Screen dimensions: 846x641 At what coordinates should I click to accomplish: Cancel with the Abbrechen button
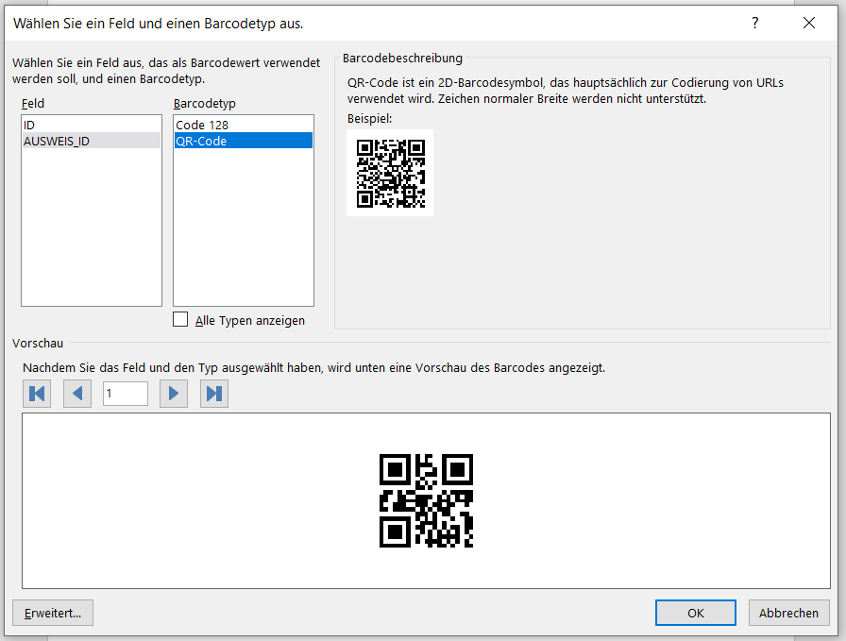788,613
